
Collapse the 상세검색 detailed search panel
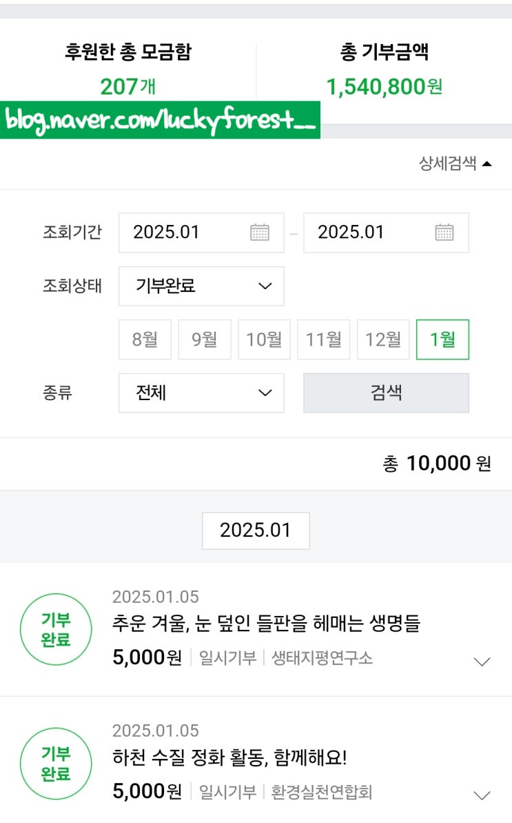[455, 163]
